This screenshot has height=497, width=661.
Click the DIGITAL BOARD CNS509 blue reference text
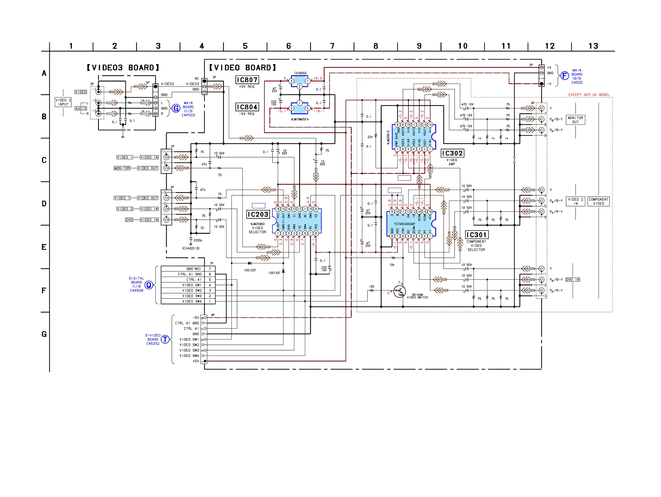(x=137, y=284)
